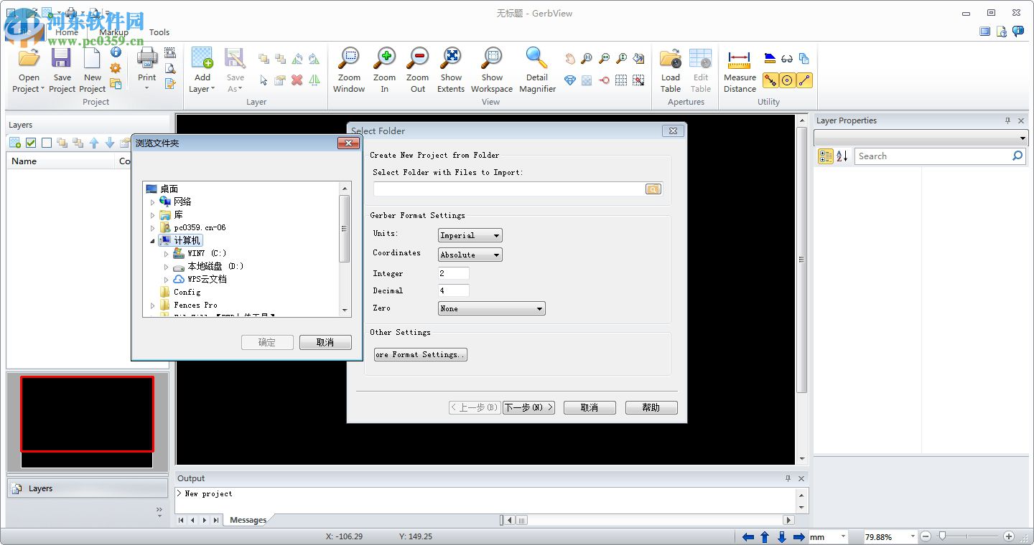Check all layers checkbox in Layers toolbar
Image resolution: width=1034 pixels, height=545 pixels.
[31, 143]
